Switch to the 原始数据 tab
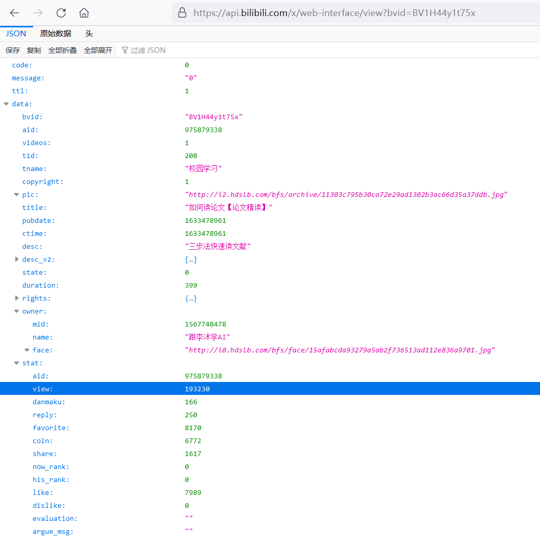The width and height of the screenshot is (540, 539). point(55,34)
